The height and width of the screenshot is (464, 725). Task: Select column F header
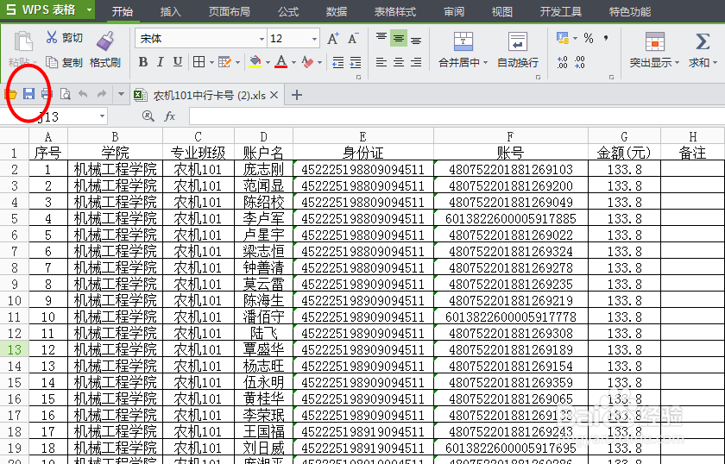(510, 136)
